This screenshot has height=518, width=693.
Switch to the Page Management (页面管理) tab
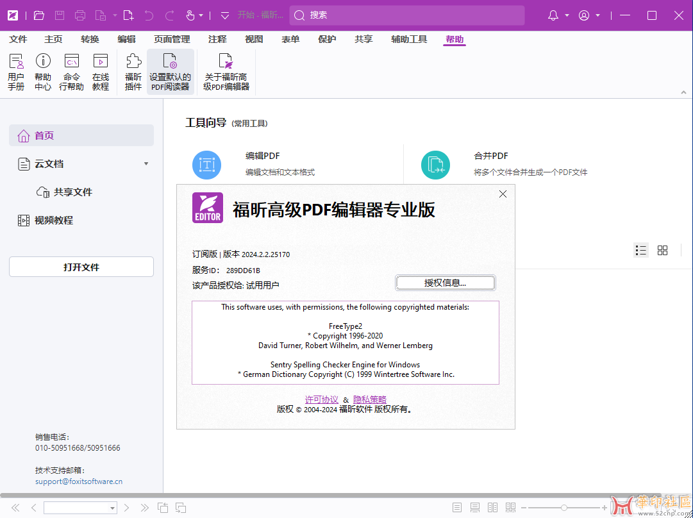click(172, 39)
